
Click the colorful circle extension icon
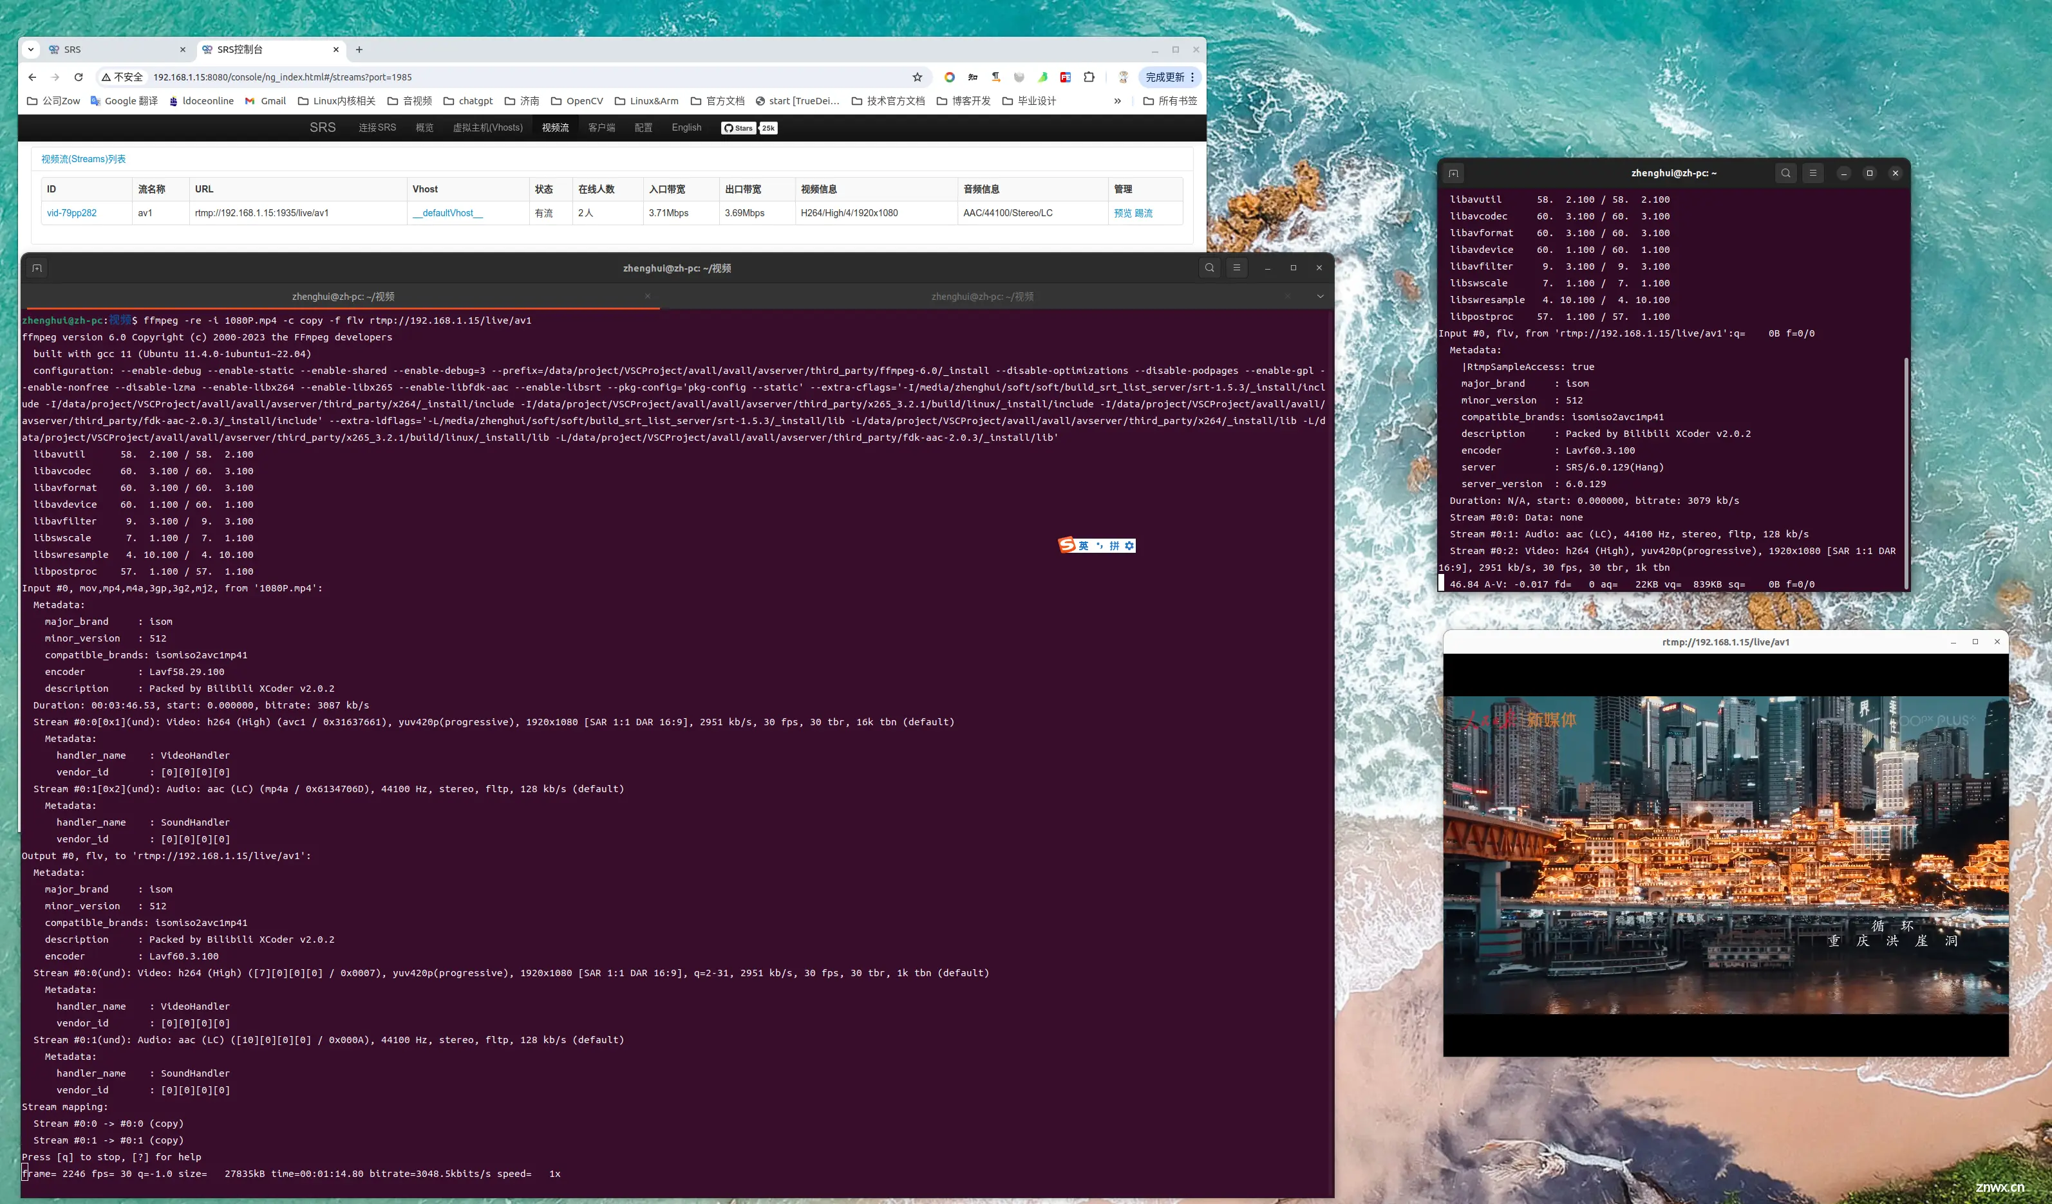pyautogui.click(x=950, y=77)
